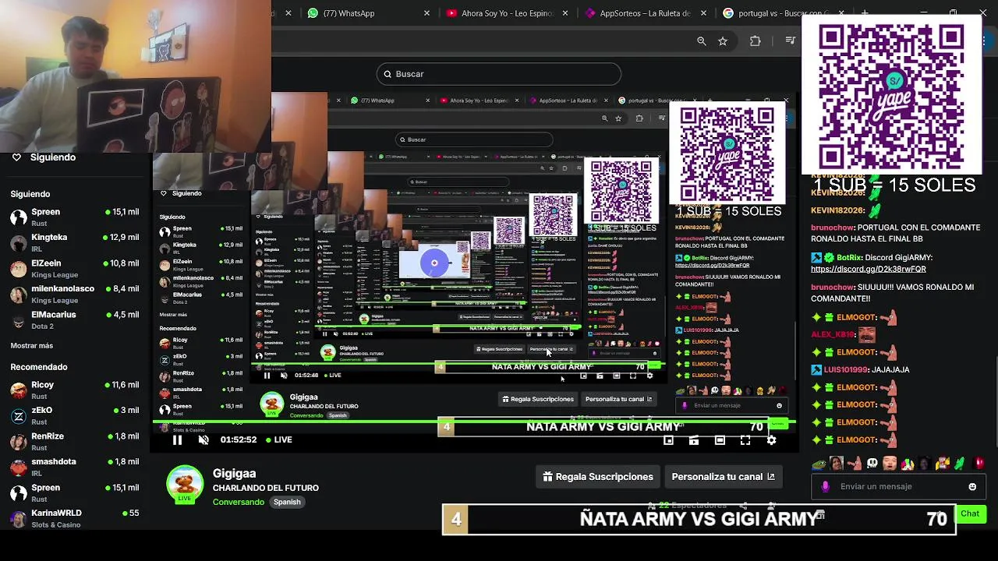
Task: Insert the Pepe frog emote
Action: tap(819, 464)
